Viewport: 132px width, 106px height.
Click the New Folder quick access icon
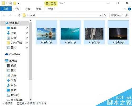point(15,3)
